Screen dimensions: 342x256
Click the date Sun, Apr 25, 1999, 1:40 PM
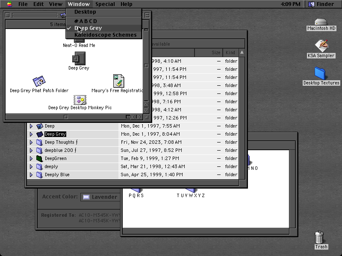pyautogui.click(x=152, y=175)
